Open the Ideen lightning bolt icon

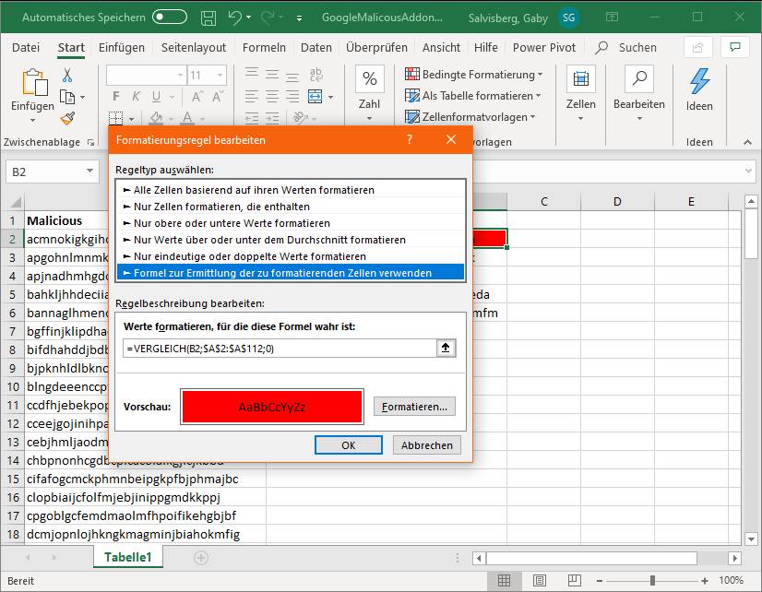coord(699,83)
